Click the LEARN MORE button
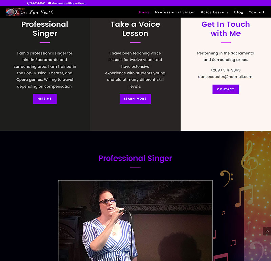The image size is (271, 261). coord(135,99)
